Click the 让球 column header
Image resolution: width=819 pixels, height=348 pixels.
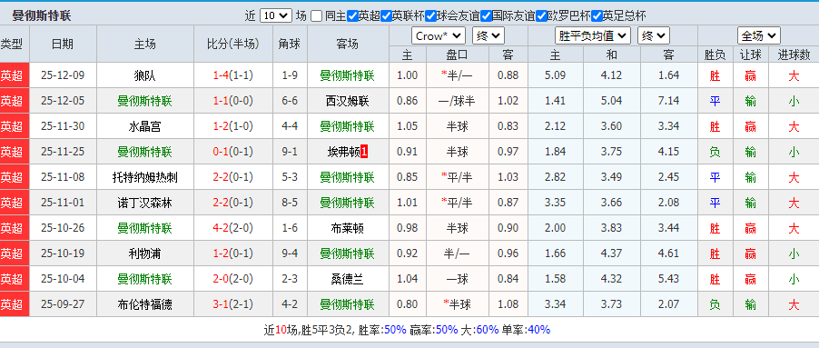(751, 55)
